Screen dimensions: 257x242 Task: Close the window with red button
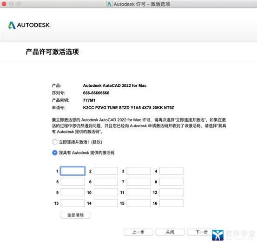[4, 4]
